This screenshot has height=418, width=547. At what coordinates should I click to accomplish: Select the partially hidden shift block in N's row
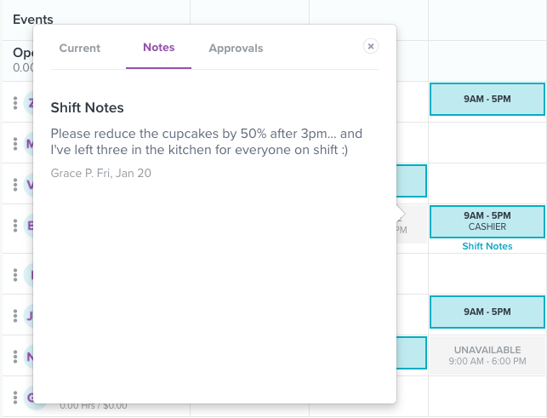pyautogui.click(x=412, y=352)
